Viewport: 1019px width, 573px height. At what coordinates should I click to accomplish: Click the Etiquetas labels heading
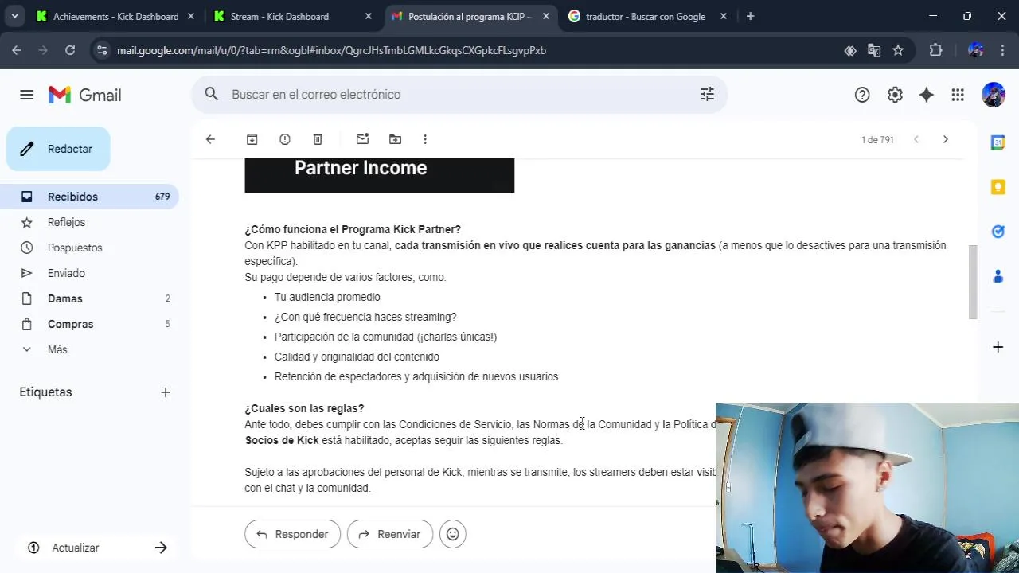tap(45, 392)
